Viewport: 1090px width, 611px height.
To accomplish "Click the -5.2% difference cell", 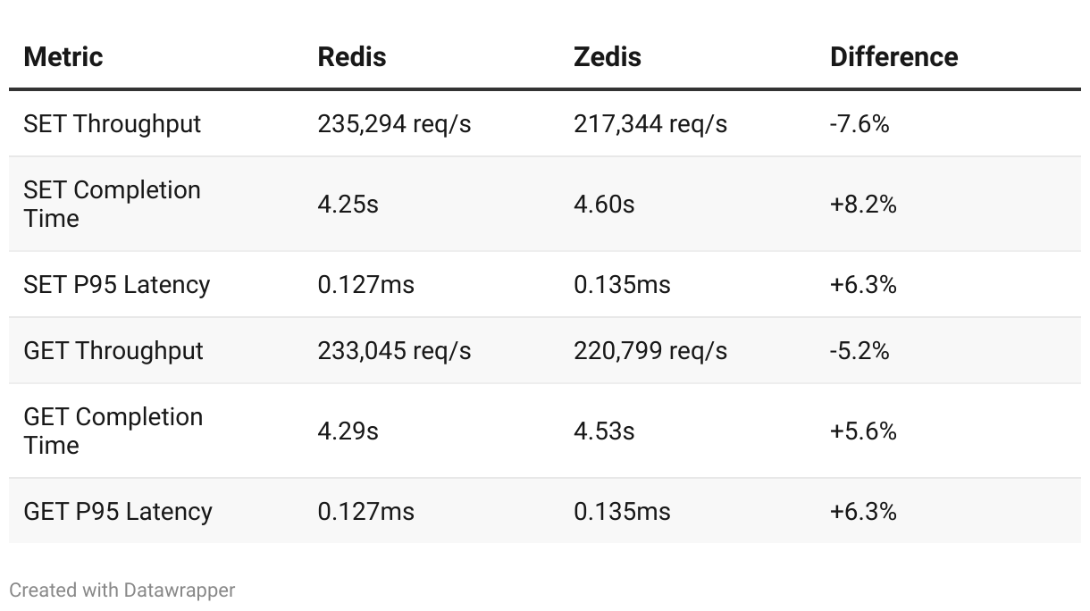I will 859,351.
